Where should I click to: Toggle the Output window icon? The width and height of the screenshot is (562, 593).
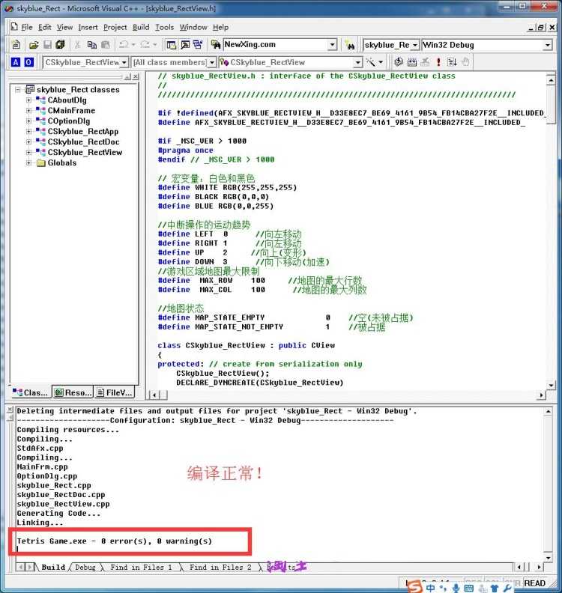coord(185,45)
